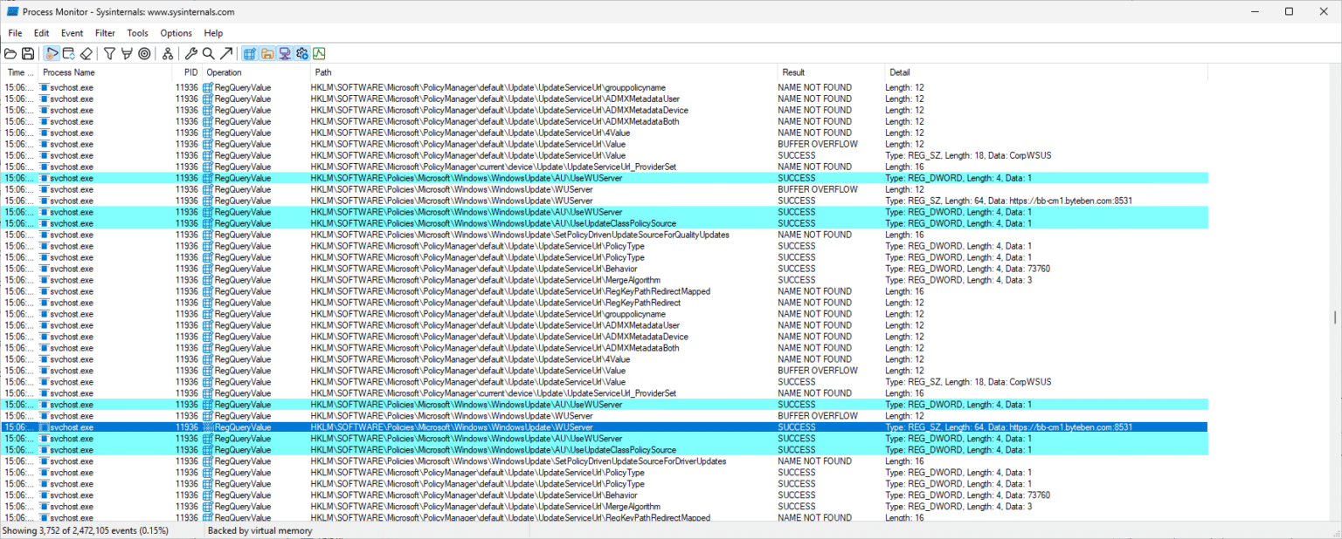This screenshot has height=539, width=1342.
Task: Open the Event menu
Action: pos(72,33)
